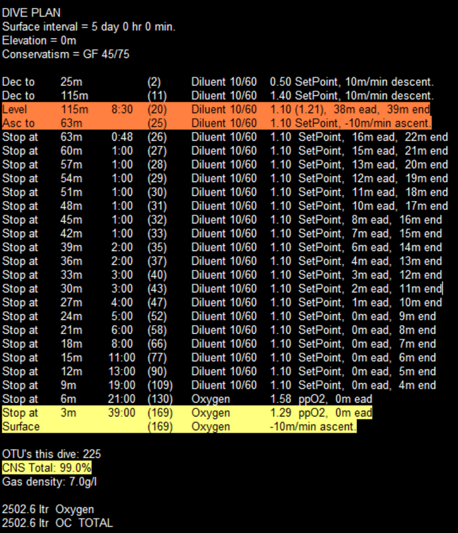Screen dimensions: 458x533
Task: Click the Stop at 12m row
Action: (x=219, y=371)
